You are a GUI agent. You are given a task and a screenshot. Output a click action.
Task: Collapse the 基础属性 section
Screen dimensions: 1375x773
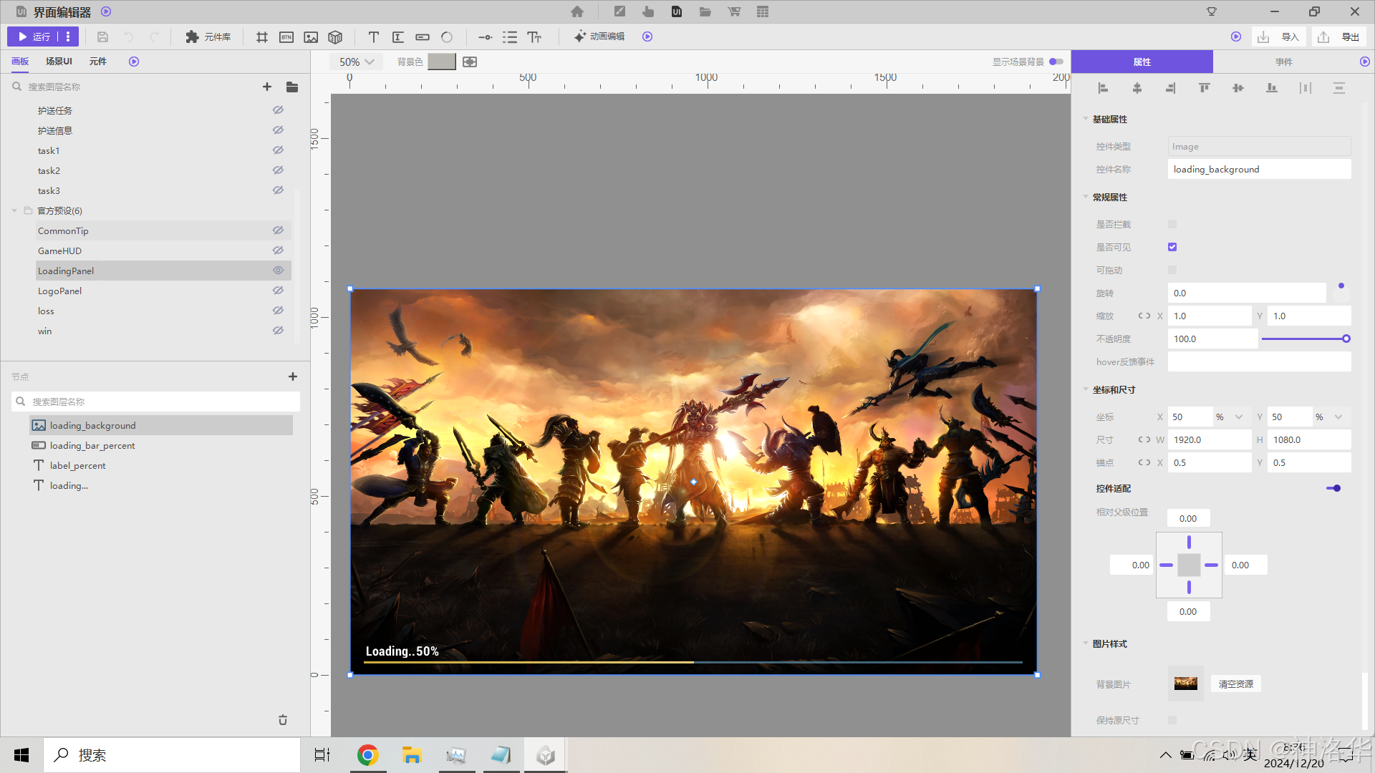click(1086, 119)
